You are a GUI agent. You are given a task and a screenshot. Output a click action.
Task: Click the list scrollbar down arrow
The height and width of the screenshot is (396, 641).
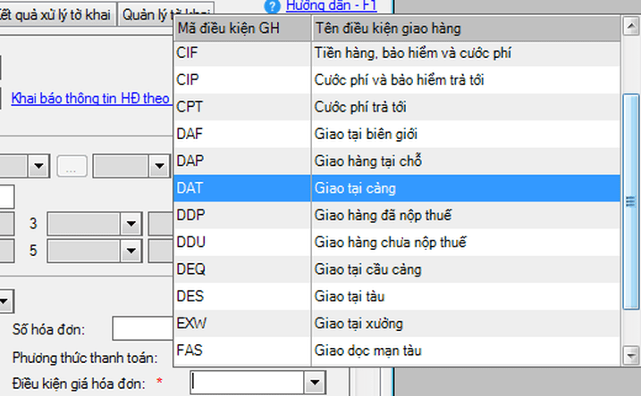pos(631,355)
